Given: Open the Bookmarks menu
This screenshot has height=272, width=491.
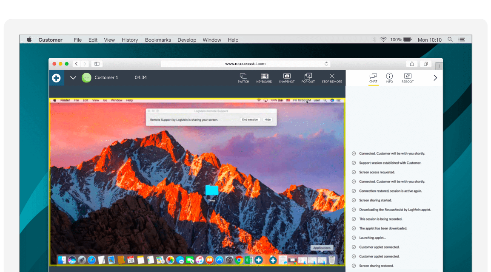Looking at the screenshot, I should (x=158, y=40).
